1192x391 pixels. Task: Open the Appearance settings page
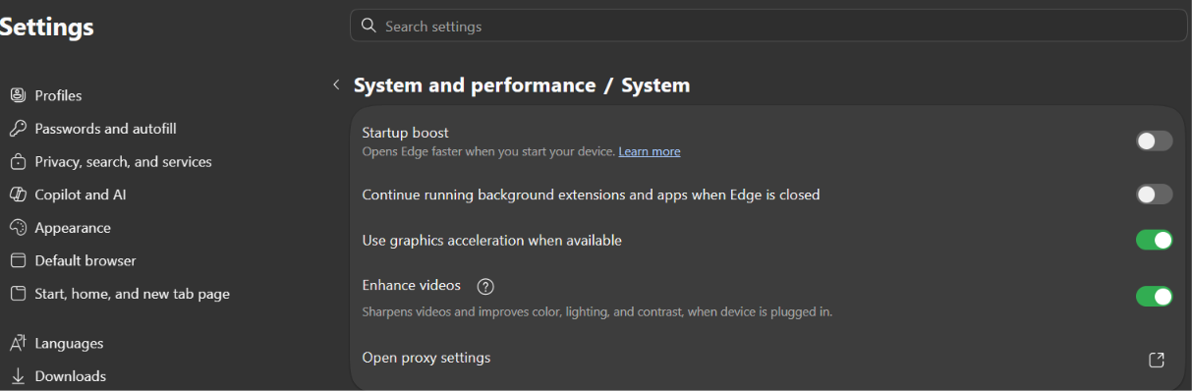click(73, 228)
